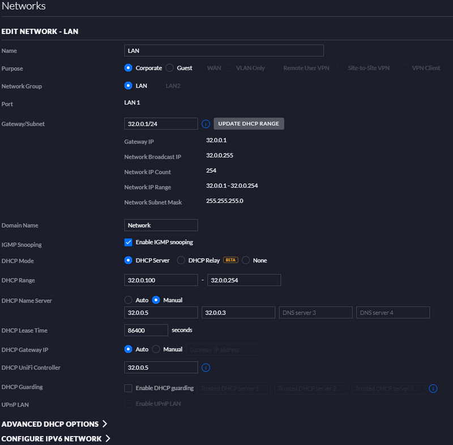Toggle Enable IGMP snooping checkbox

pos(129,243)
